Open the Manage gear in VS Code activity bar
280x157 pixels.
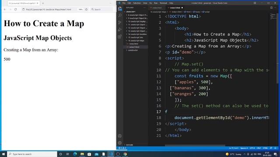click(120, 143)
